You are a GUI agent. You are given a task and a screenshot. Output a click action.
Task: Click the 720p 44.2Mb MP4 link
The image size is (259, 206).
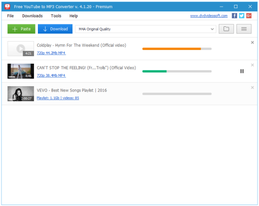pyautogui.click(x=51, y=53)
